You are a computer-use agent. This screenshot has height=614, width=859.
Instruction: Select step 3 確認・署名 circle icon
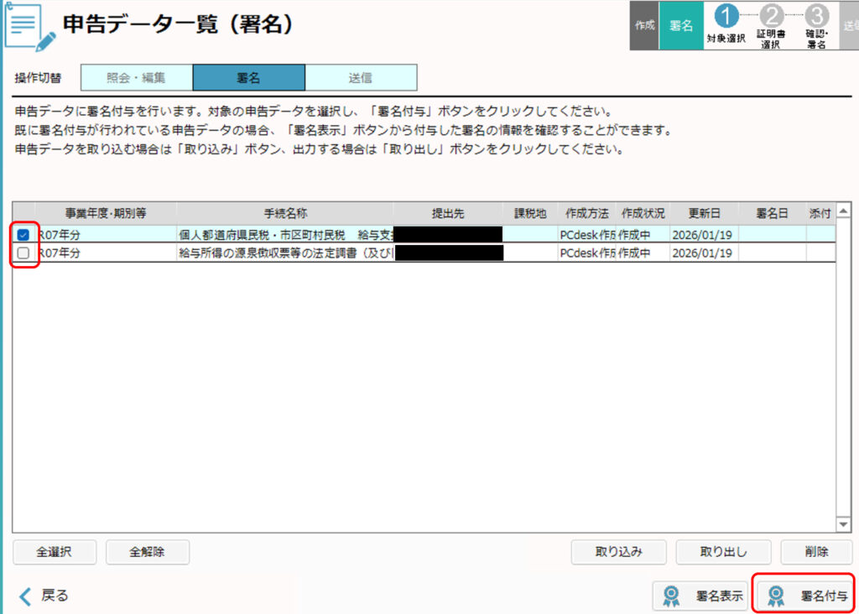(815, 16)
